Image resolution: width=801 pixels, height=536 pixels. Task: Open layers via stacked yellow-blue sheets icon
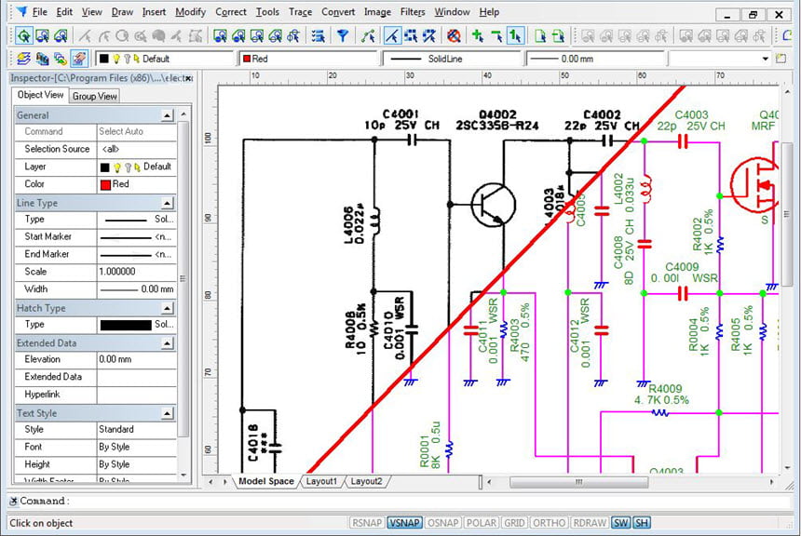[x=23, y=59]
